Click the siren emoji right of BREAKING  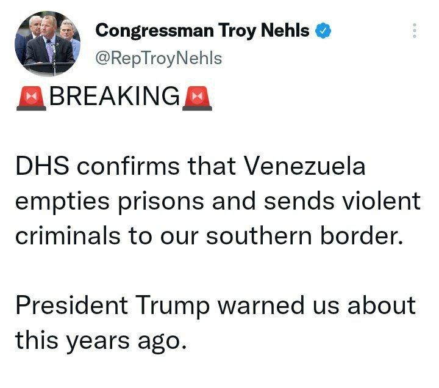point(197,98)
